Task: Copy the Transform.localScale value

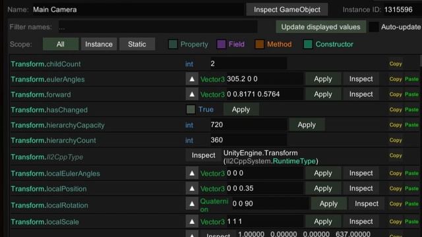Action: [x=396, y=222]
